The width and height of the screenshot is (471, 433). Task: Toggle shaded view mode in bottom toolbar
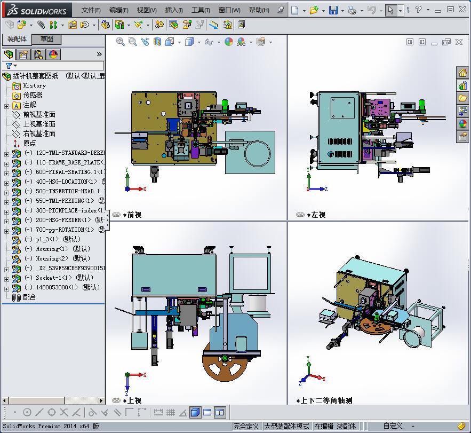click(195, 412)
